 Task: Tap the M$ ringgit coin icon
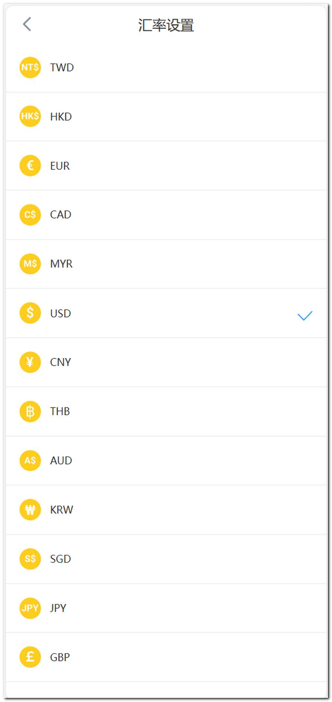(30, 264)
